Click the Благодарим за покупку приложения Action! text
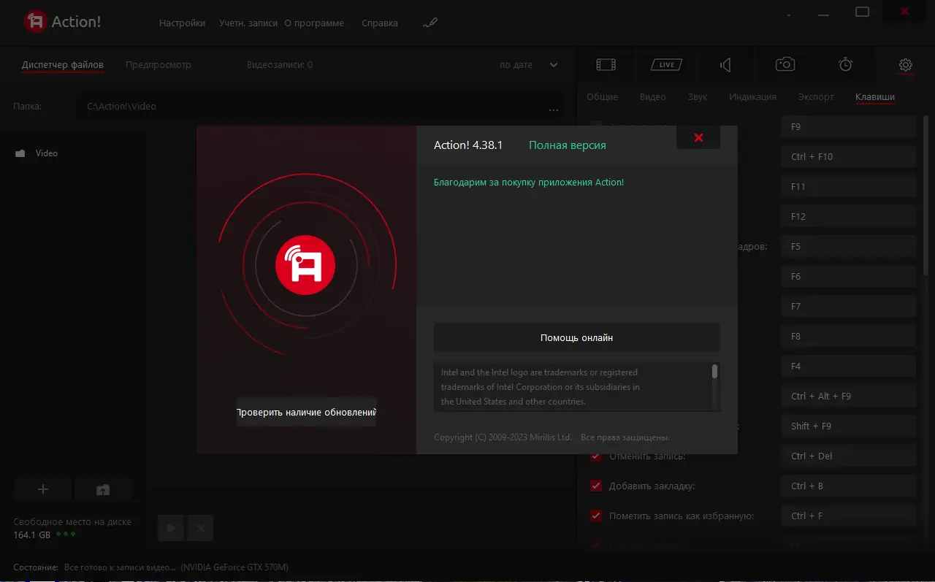Viewport: 935px width, 582px height. point(529,183)
